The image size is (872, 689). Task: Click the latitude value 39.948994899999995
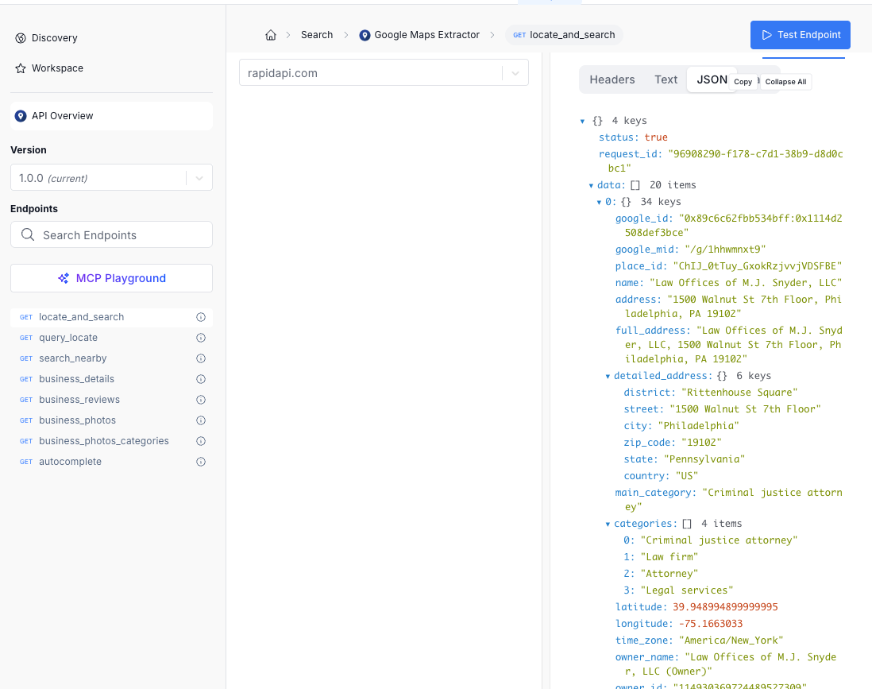(725, 607)
